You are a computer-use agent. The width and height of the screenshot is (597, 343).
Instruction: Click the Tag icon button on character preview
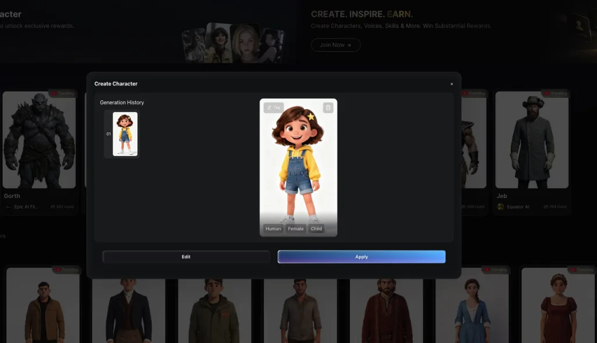[273, 108]
